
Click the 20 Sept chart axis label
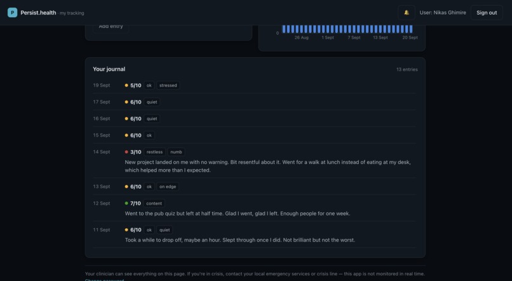tap(410, 38)
